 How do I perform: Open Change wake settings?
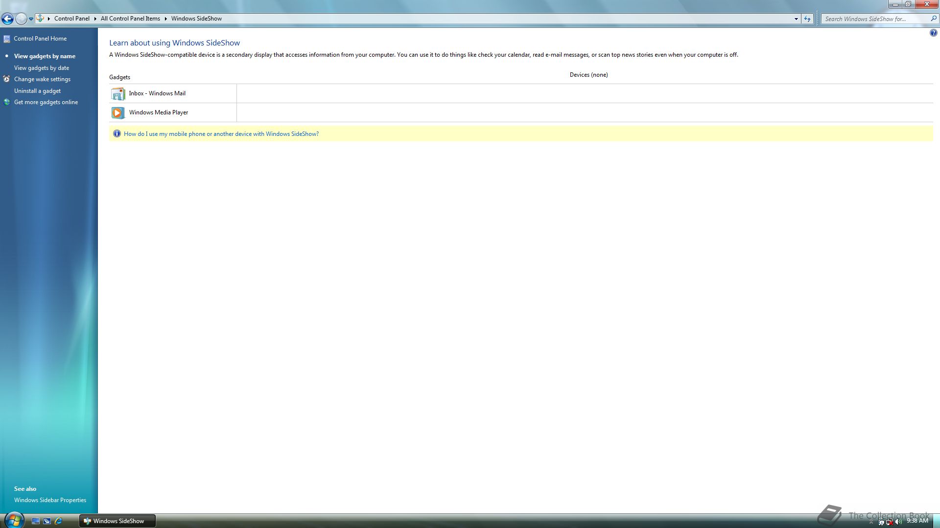pyautogui.click(x=42, y=79)
